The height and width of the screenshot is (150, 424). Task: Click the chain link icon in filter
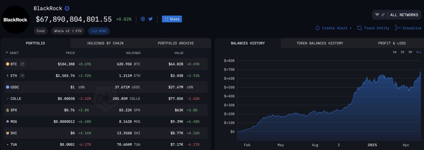[383, 15]
